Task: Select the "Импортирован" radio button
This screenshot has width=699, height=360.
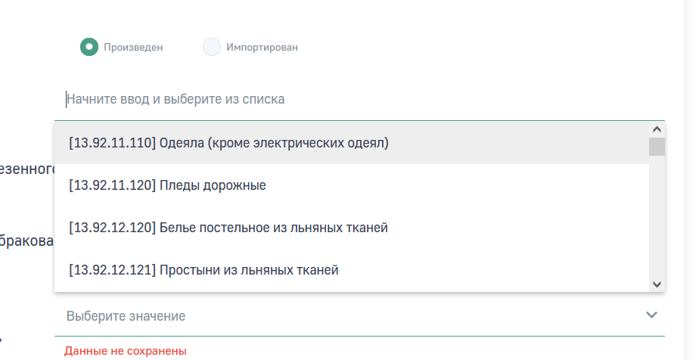Action: (x=212, y=47)
